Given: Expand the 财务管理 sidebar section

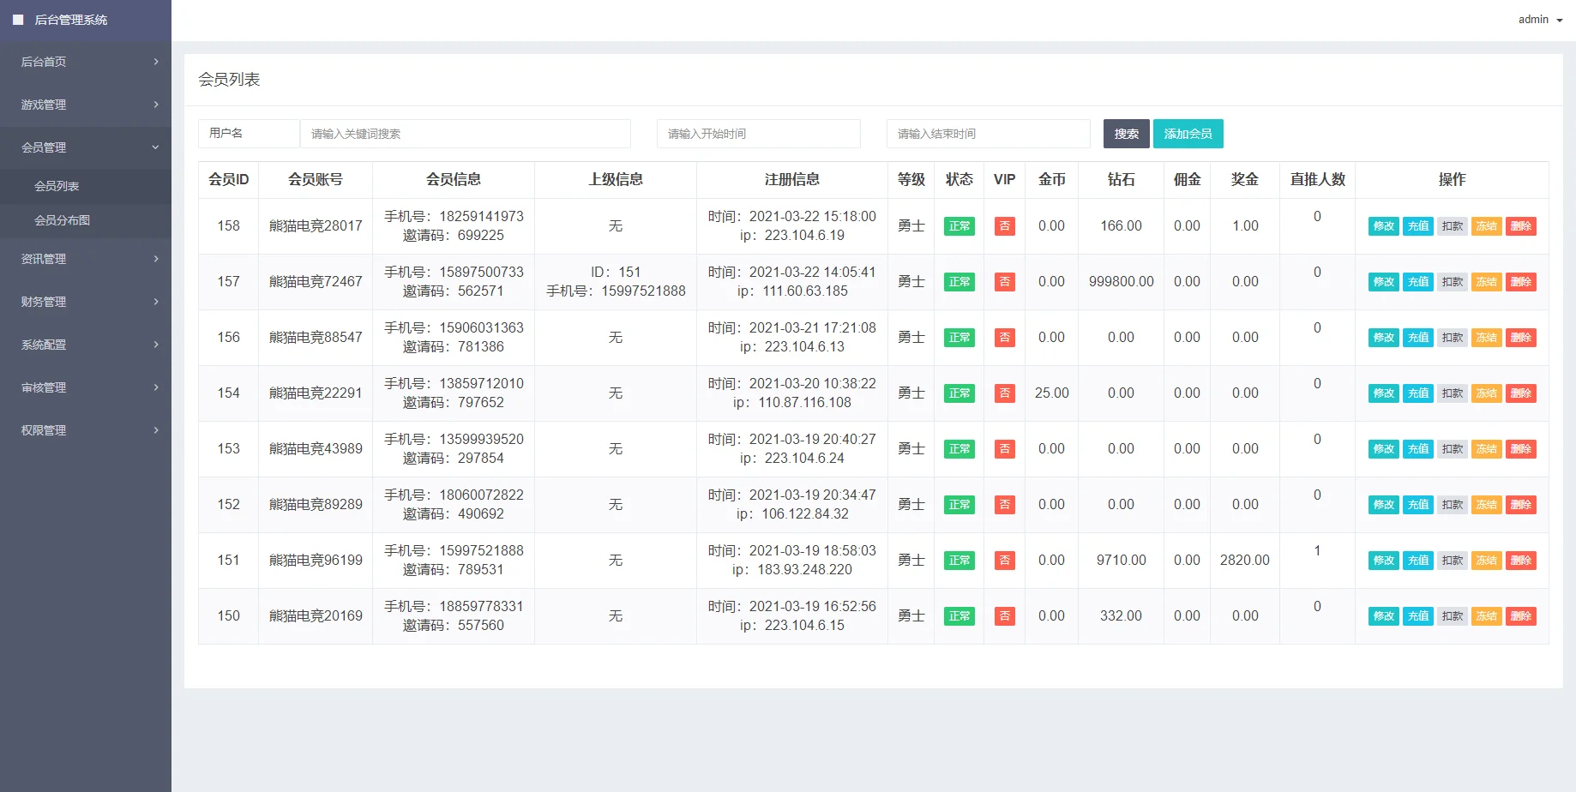Looking at the screenshot, I should tap(86, 301).
